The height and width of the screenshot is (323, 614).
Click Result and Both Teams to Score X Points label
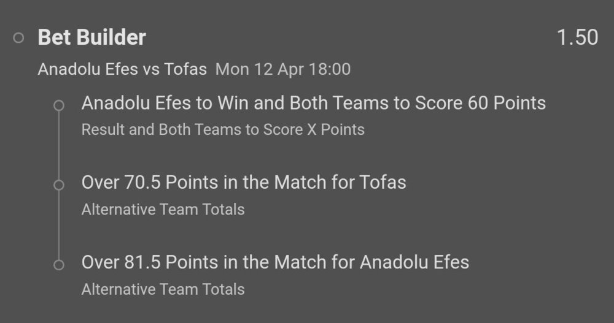click(x=223, y=129)
